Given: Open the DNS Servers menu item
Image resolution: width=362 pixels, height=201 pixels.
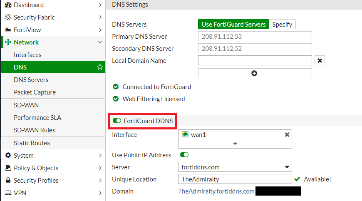Looking at the screenshot, I should tap(53, 79).
